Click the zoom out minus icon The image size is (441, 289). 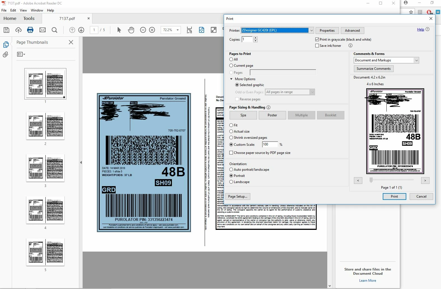143,30
